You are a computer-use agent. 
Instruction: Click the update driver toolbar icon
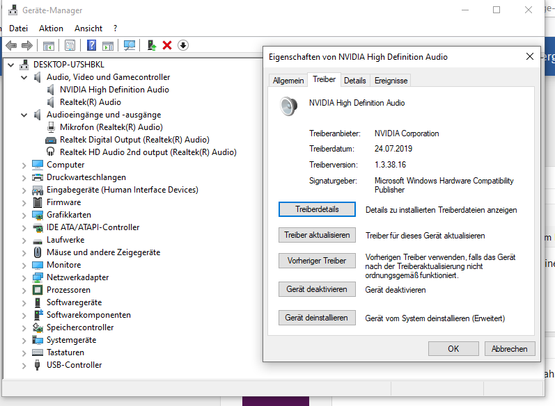click(152, 45)
